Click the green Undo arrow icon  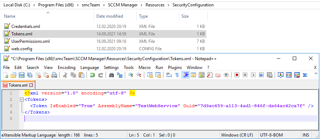tap(92, 75)
